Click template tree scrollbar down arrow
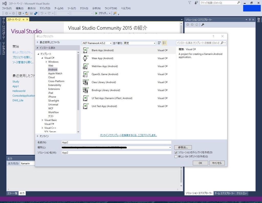 (78, 132)
